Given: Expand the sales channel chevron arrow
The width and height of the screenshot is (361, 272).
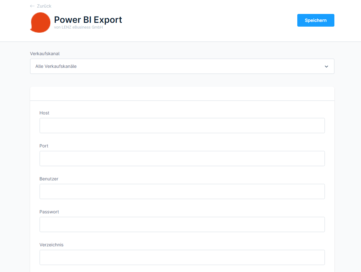Looking at the screenshot, I should 326,67.
